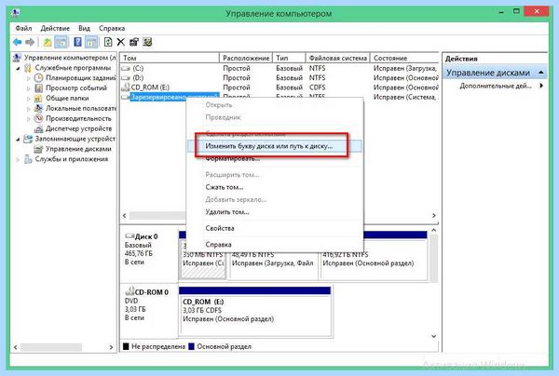Select the (D:) volume row name
Image resolution: width=559 pixels, height=376 pixels.
(x=138, y=77)
